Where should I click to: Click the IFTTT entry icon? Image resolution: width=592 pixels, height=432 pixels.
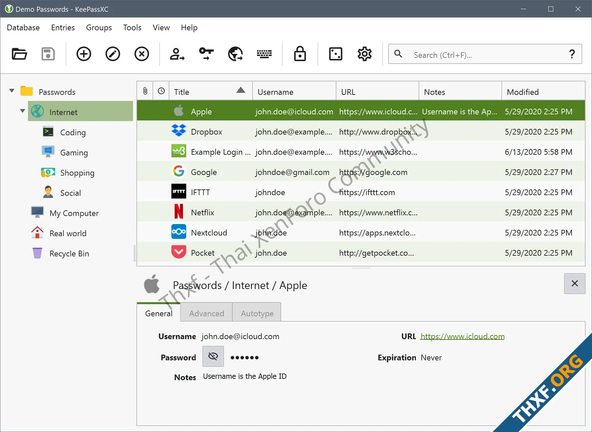coord(179,191)
